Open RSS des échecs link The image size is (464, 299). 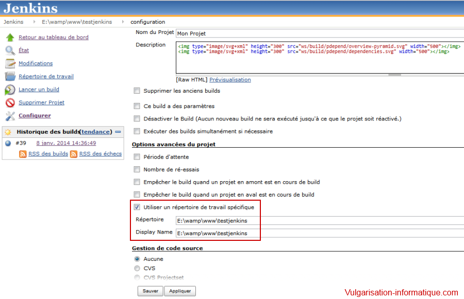[x=101, y=154]
